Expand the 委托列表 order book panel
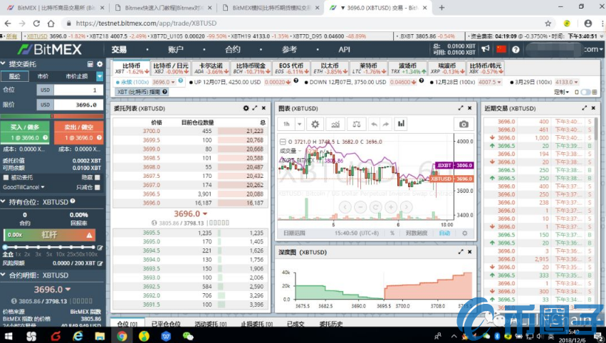The image size is (606, 343). pyautogui.click(x=255, y=108)
